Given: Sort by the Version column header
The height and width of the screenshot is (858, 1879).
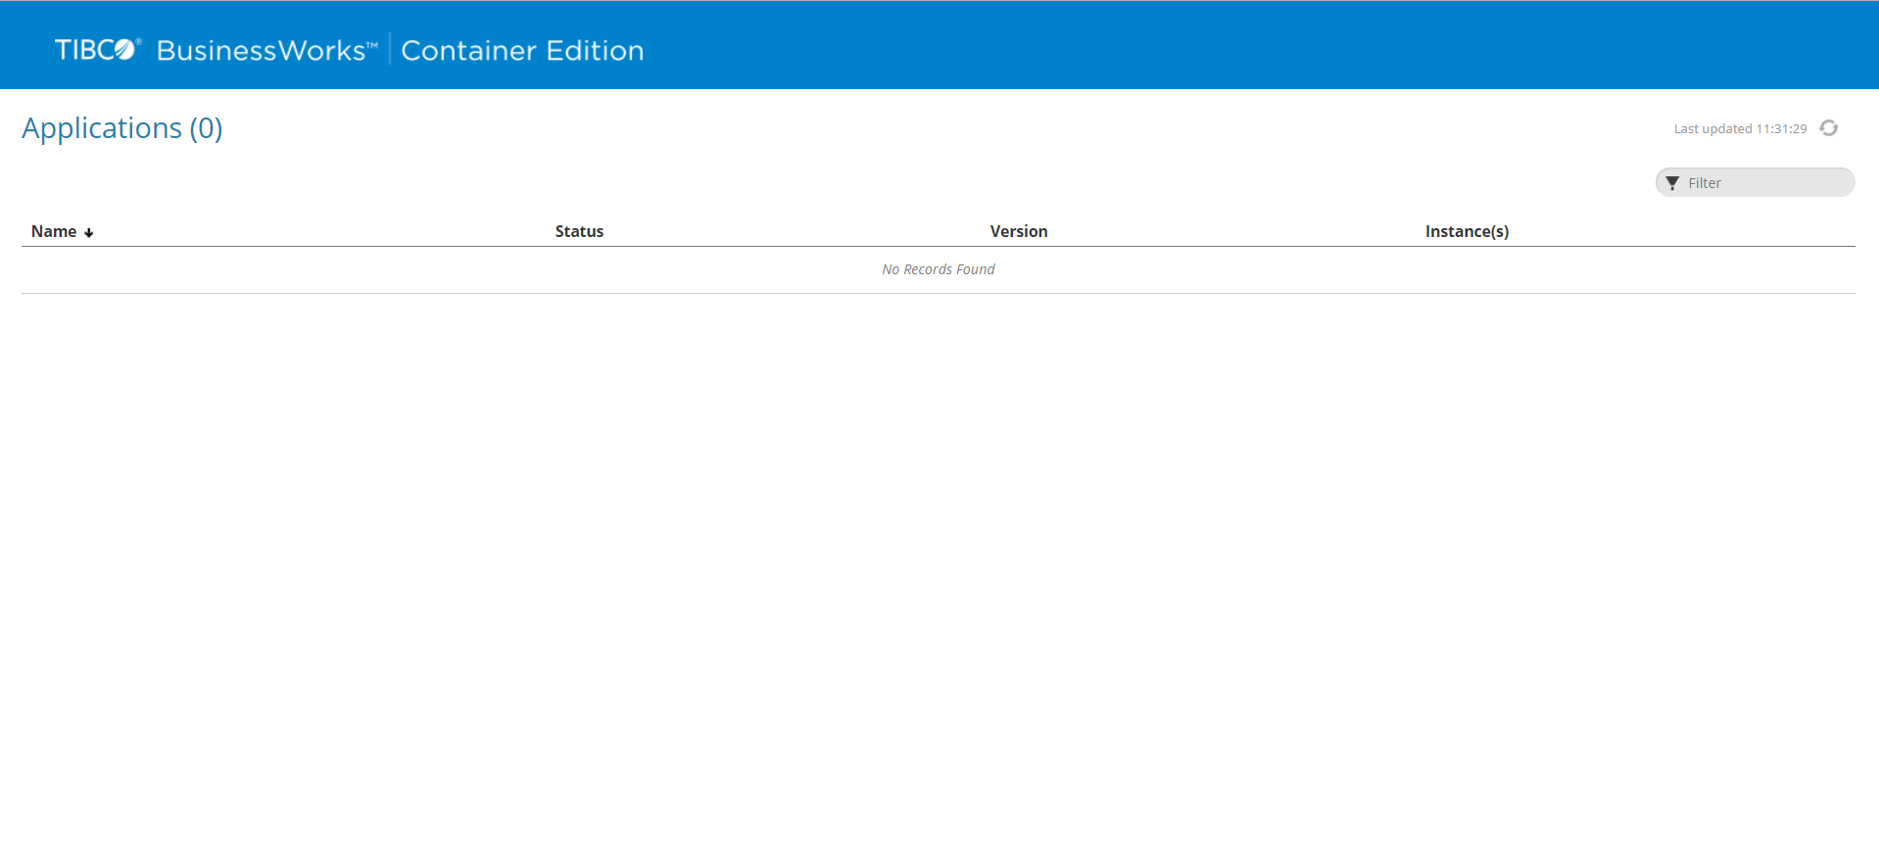Looking at the screenshot, I should (1019, 231).
